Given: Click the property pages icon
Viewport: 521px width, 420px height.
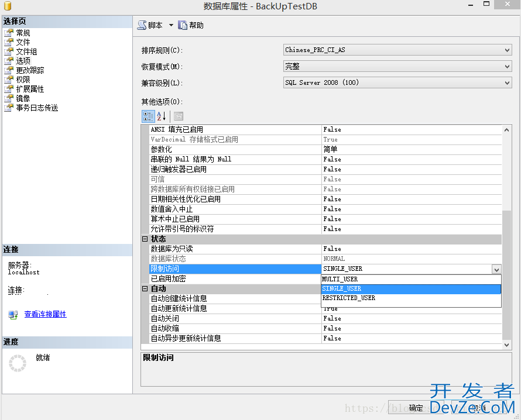Looking at the screenshot, I should [x=179, y=116].
